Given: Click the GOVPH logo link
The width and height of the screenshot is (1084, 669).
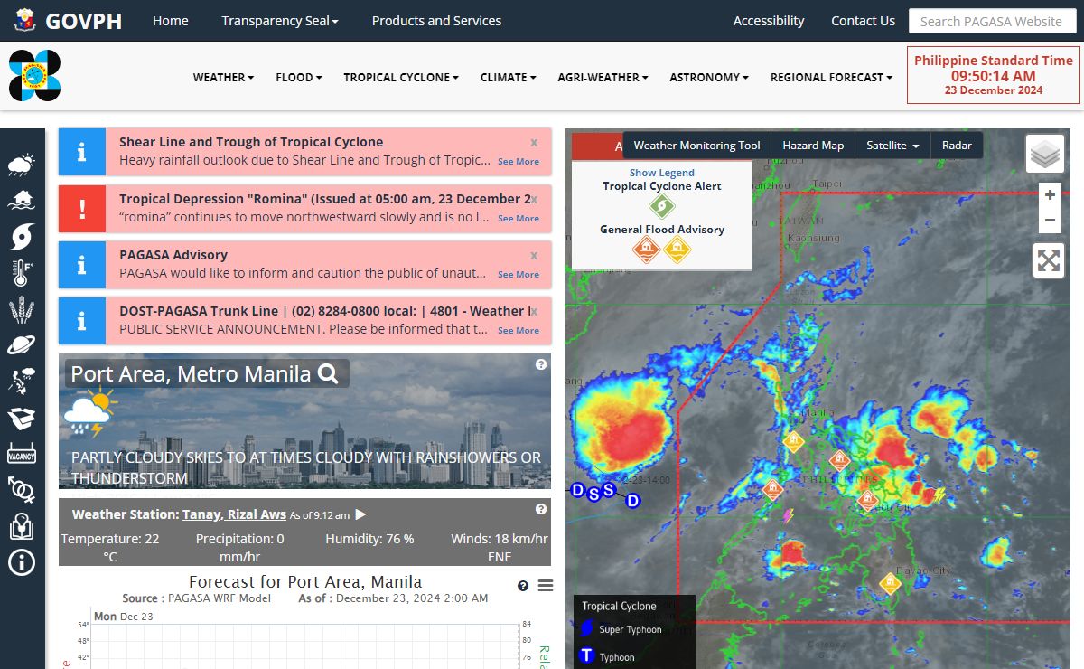Looking at the screenshot, I should click(68, 21).
